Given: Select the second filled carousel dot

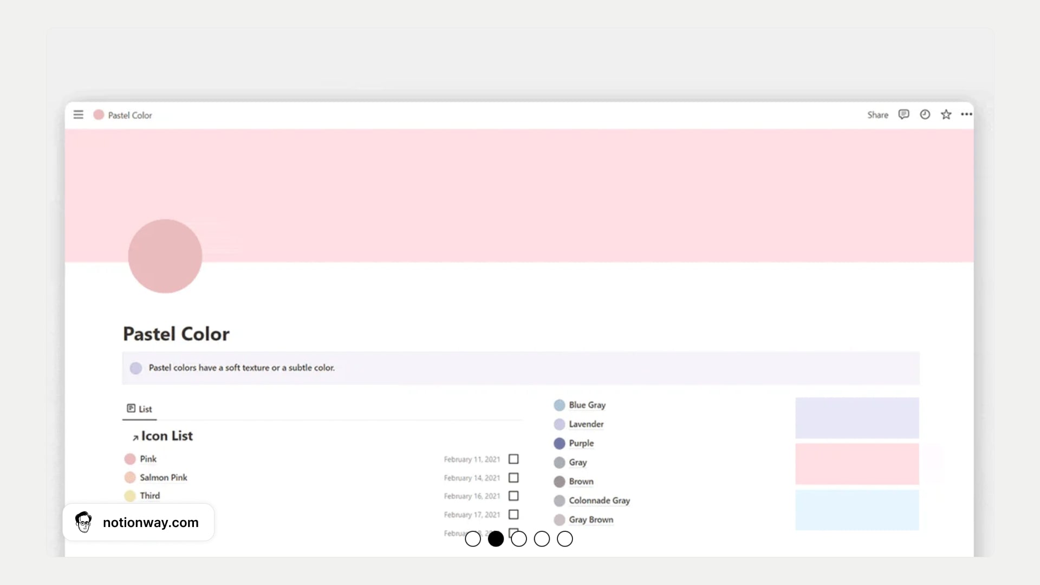Looking at the screenshot, I should tap(496, 539).
